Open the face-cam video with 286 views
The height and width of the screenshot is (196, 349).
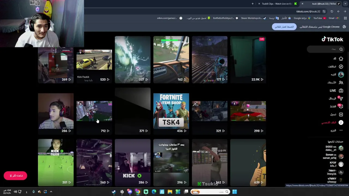tap(56, 111)
